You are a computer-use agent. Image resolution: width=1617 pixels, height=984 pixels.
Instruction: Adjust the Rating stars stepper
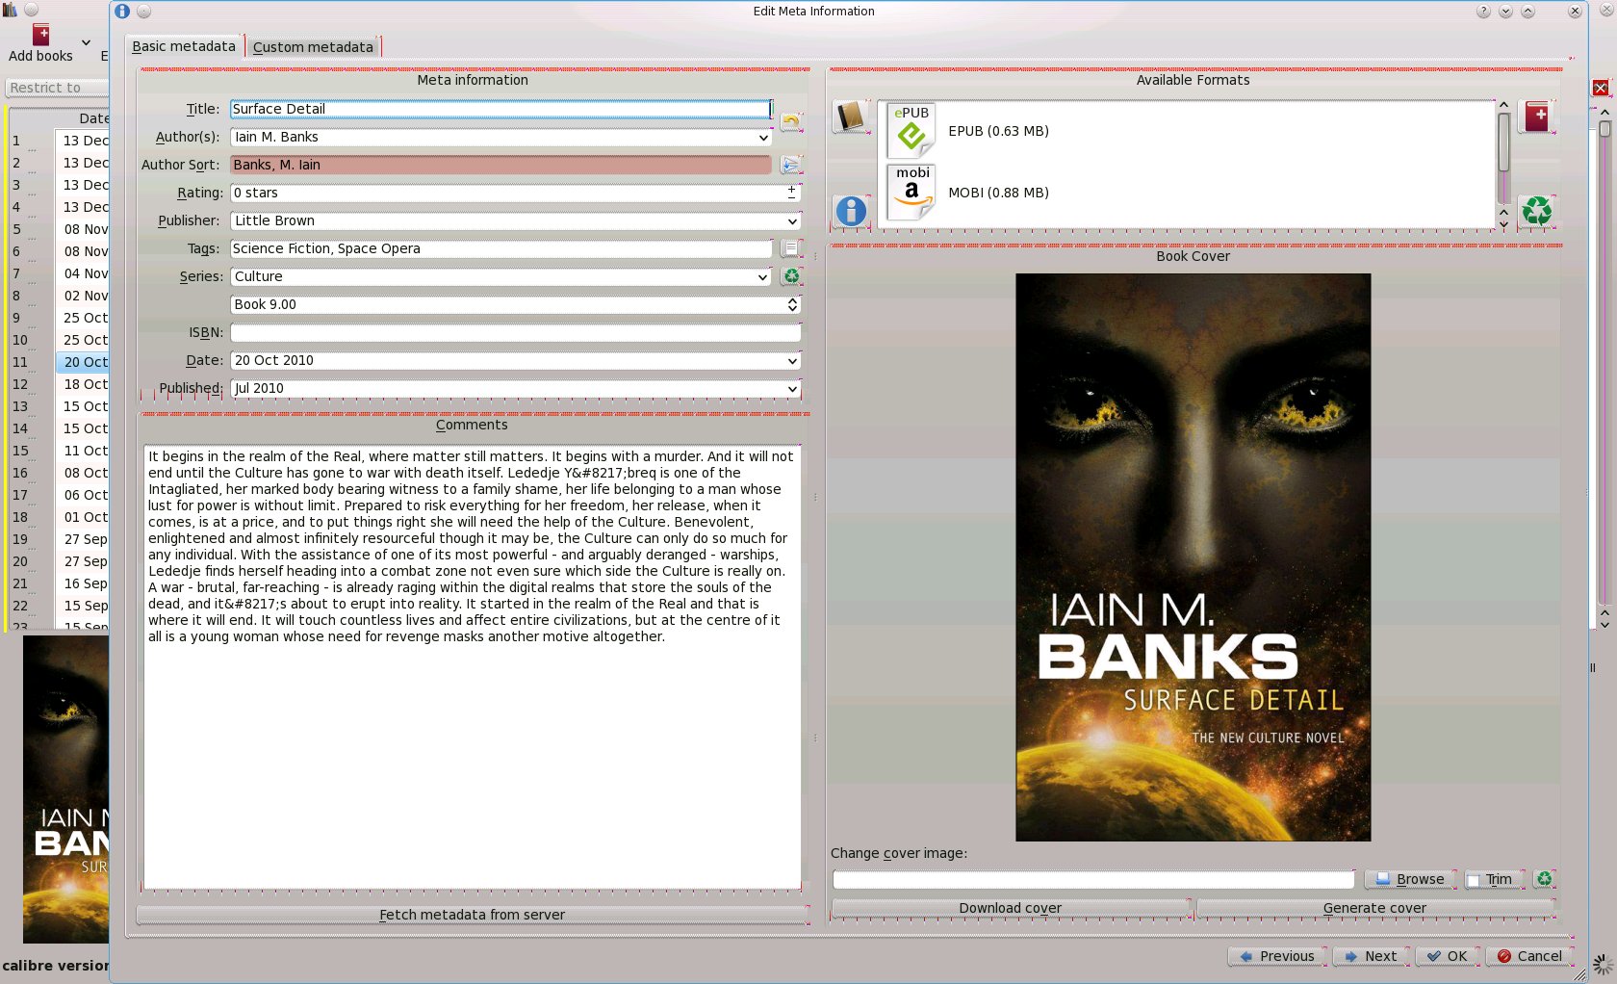point(791,193)
